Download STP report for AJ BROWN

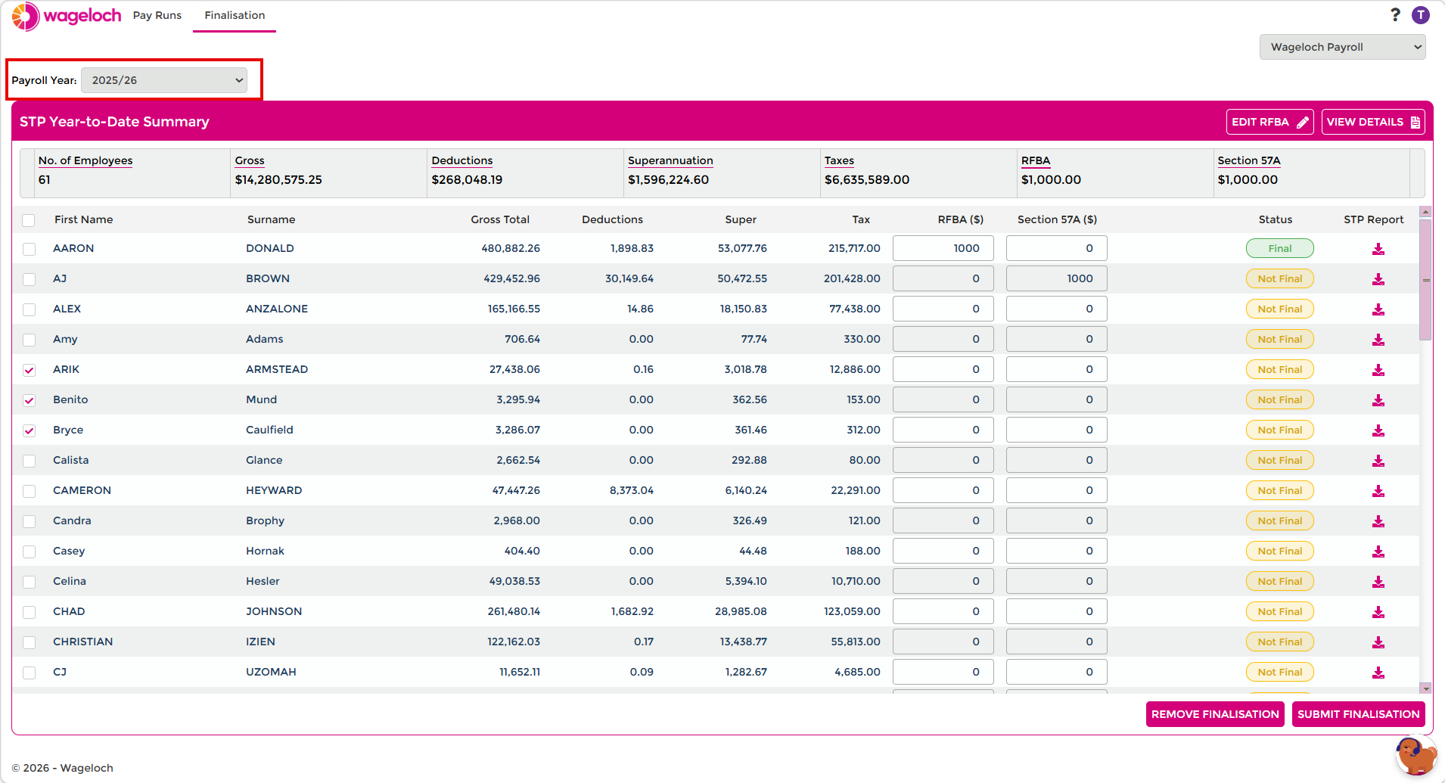[x=1378, y=279]
